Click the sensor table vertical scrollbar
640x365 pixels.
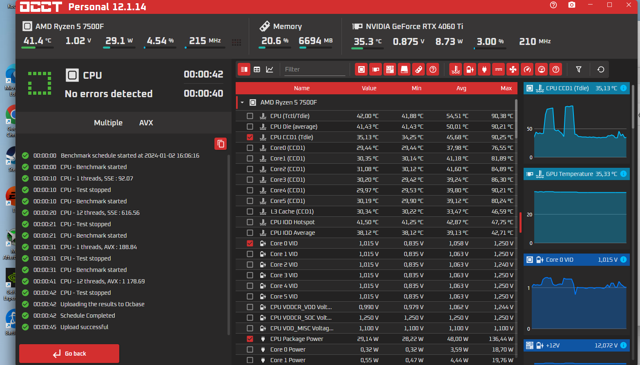(x=516, y=118)
